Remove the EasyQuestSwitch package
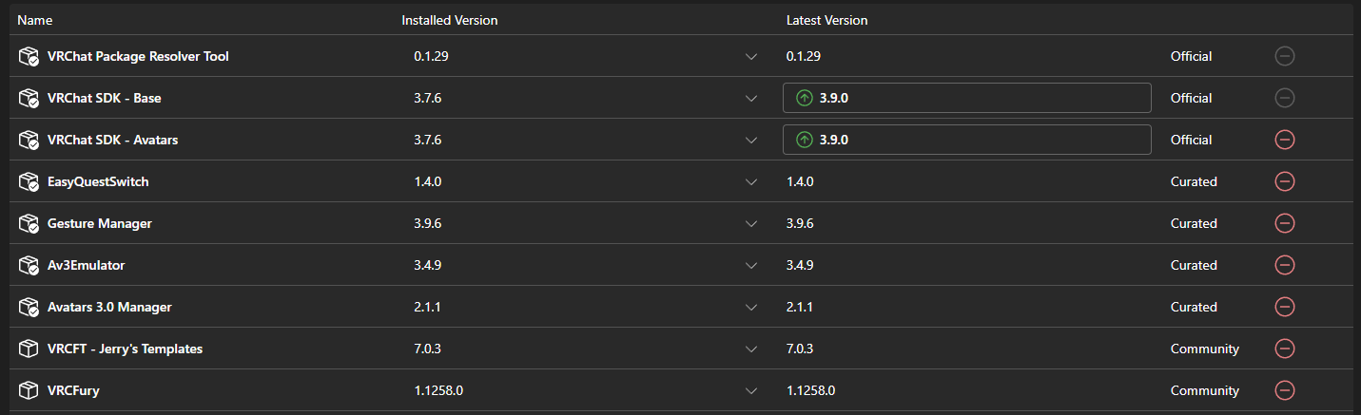1361x415 pixels. pyautogui.click(x=1284, y=181)
